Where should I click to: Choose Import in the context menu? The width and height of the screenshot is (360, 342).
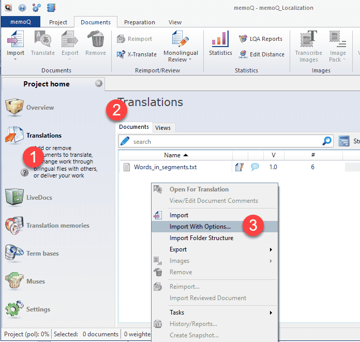[215, 215]
